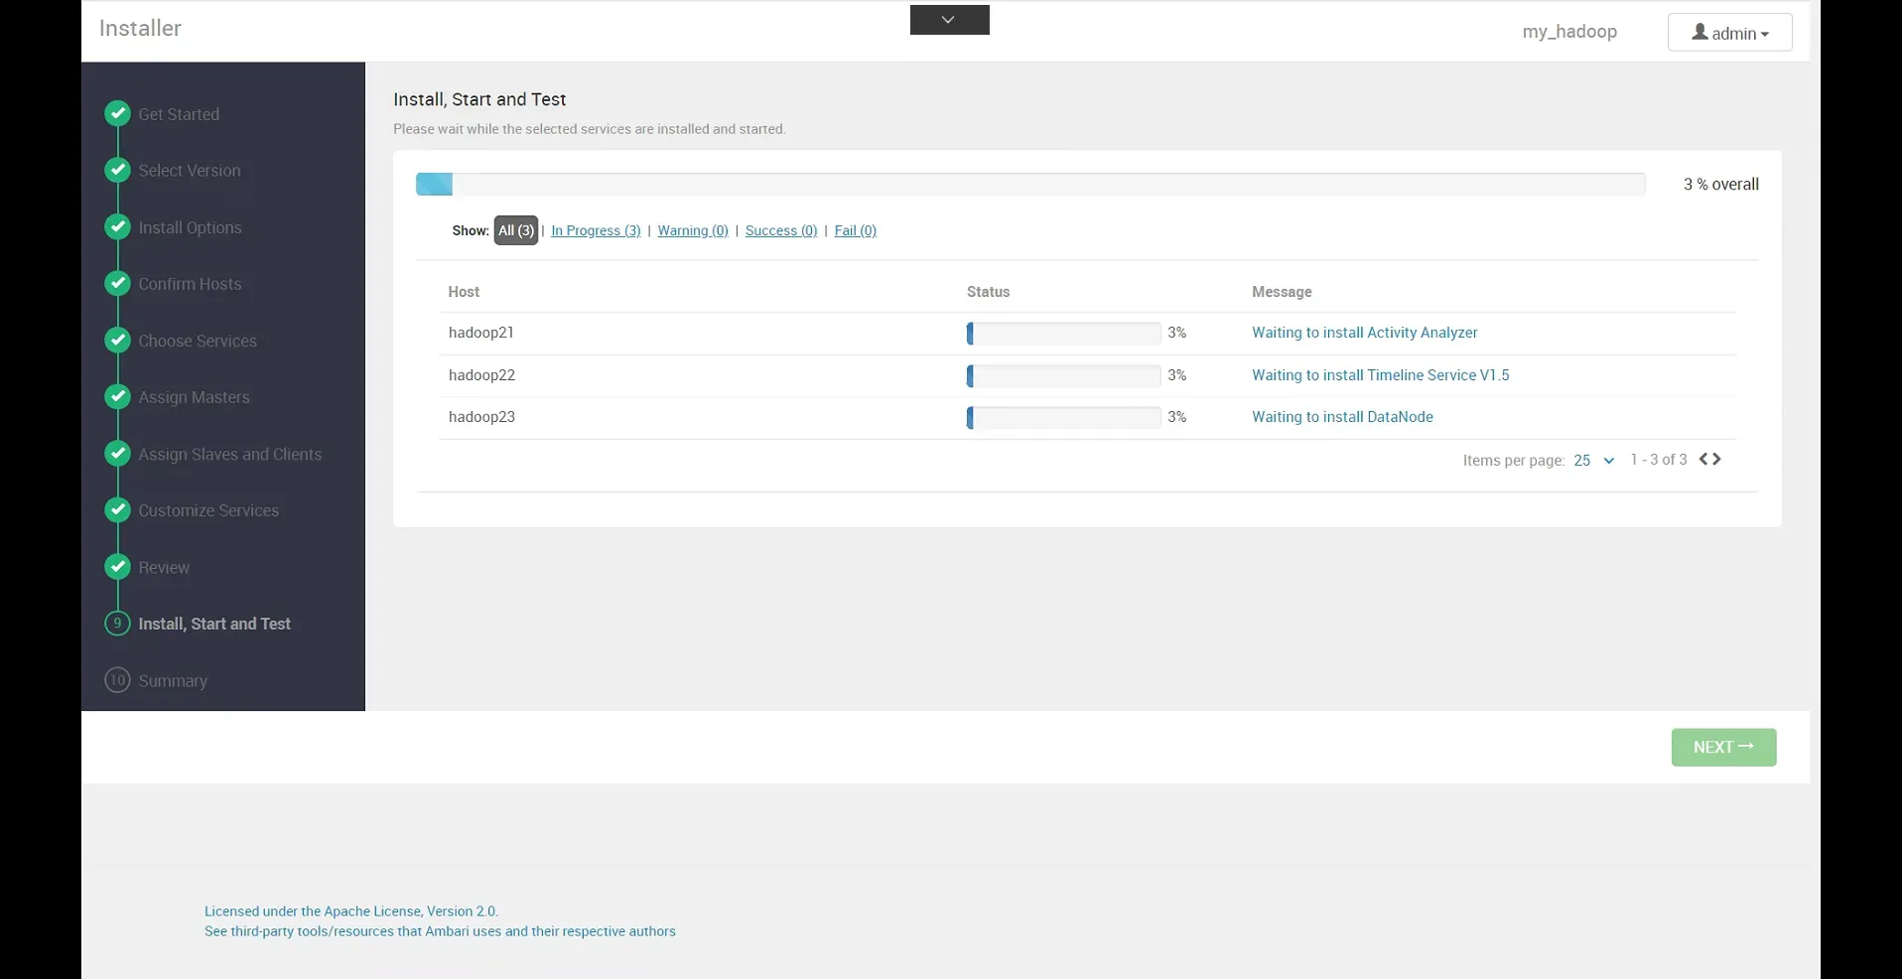Click the Review step checkmark icon
This screenshot has width=1902, height=979.
[x=118, y=566]
